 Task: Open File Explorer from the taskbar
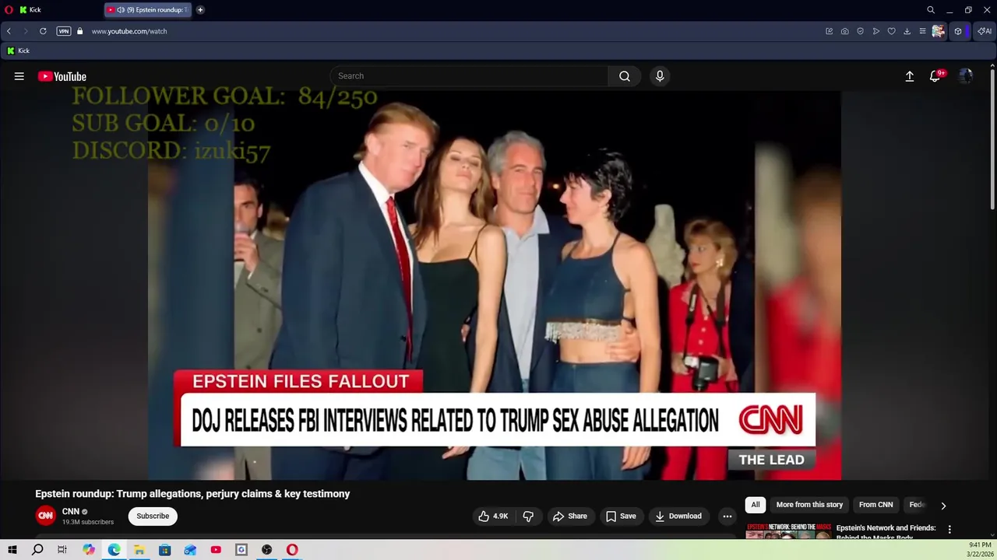pyautogui.click(x=139, y=550)
